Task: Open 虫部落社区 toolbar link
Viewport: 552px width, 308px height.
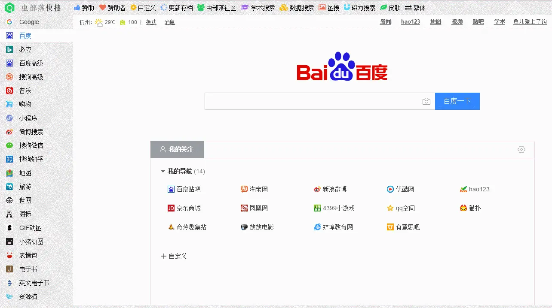Action: click(217, 8)
